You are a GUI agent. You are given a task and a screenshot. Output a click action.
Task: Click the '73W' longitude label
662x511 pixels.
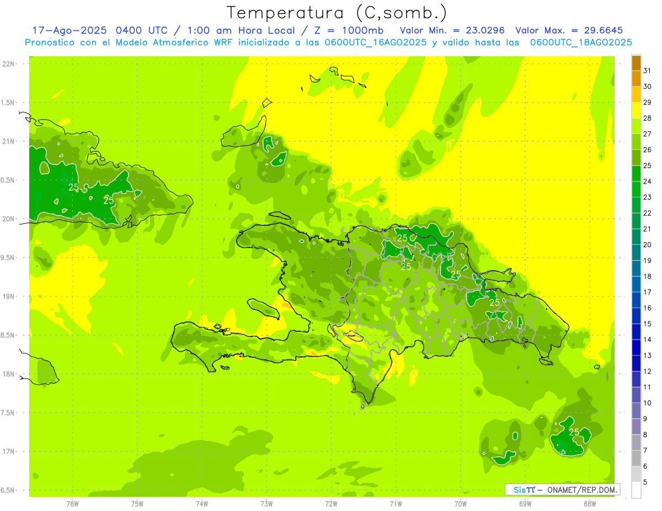[266, 503]
